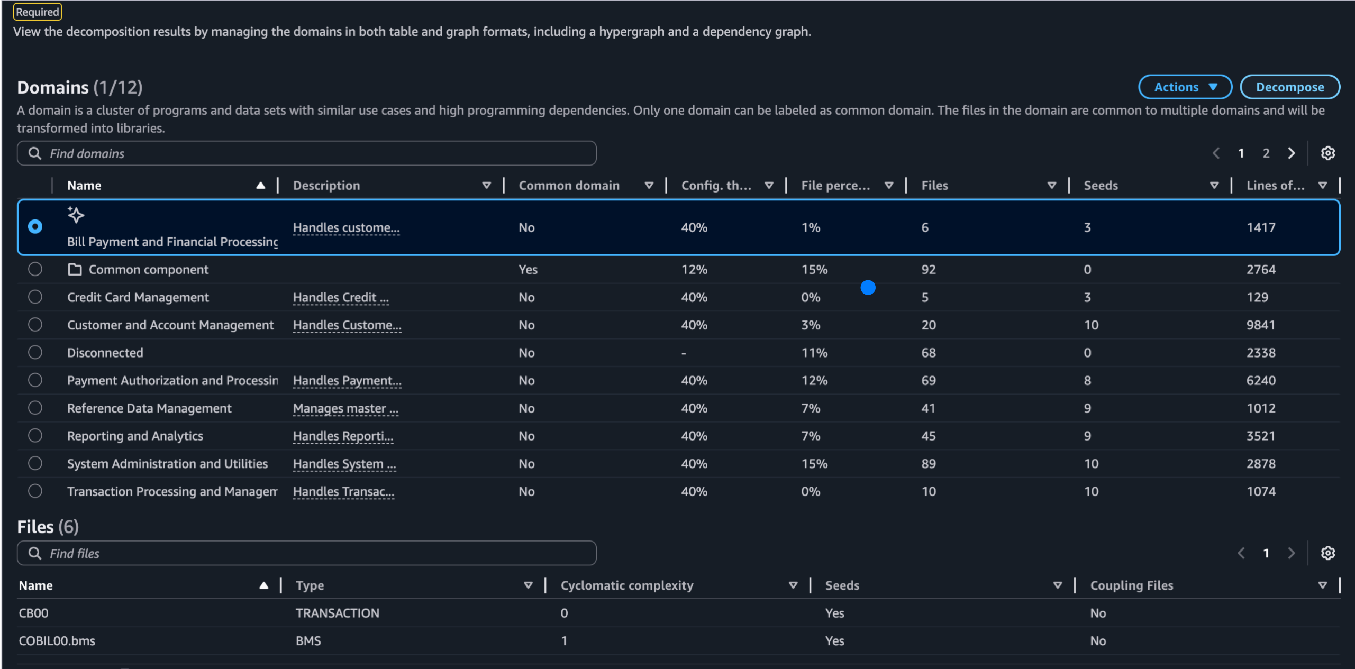Open the Actions dropdown menu
Screen dimensions: 1355x669
point(1185,87)
